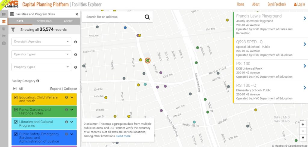
Task: Click info icon beside Oversight Agencies
Action: (75, 42)
